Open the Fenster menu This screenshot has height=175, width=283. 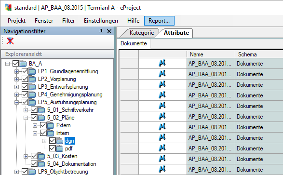44,21
